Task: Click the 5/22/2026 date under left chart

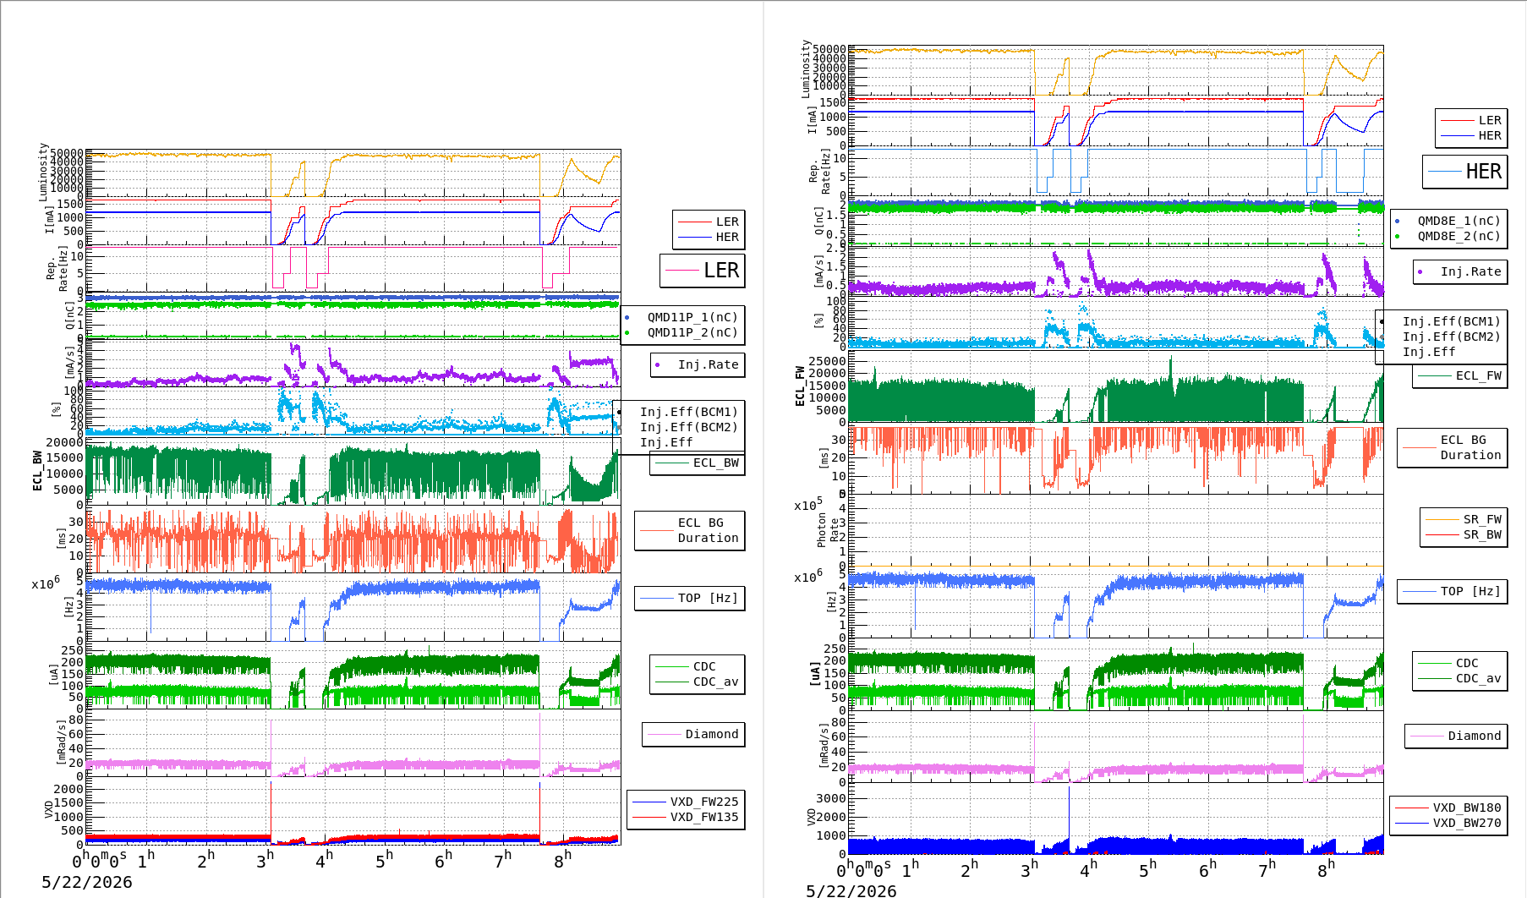Action: 87,882
